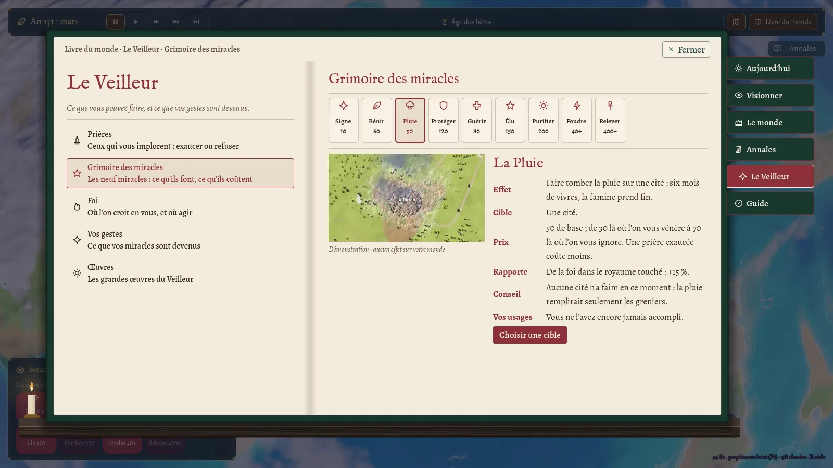Pause the game with the pause button
The image size is (833, 468).
click(x=116, y=22)
